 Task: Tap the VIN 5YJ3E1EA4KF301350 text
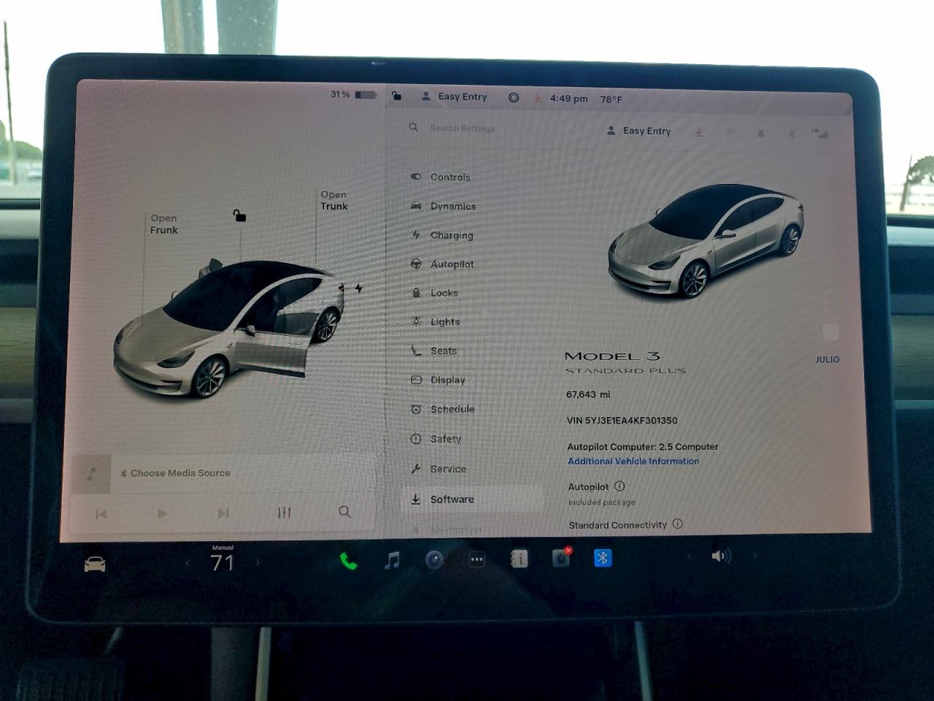click(622, 421)
